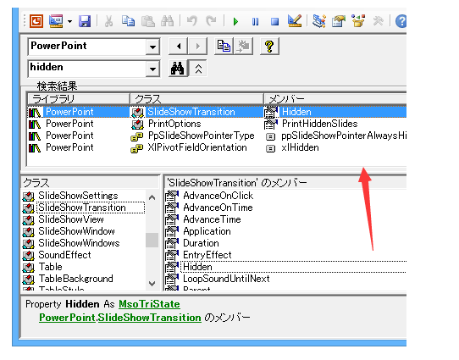Click the Undo arrow icon
The height and width of the screenshot is (360, 459).
pyautogui.click(x=191, y=21)
